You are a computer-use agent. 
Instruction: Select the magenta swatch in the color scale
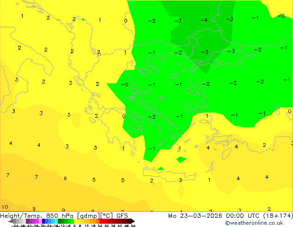click(x=37, y=221)
